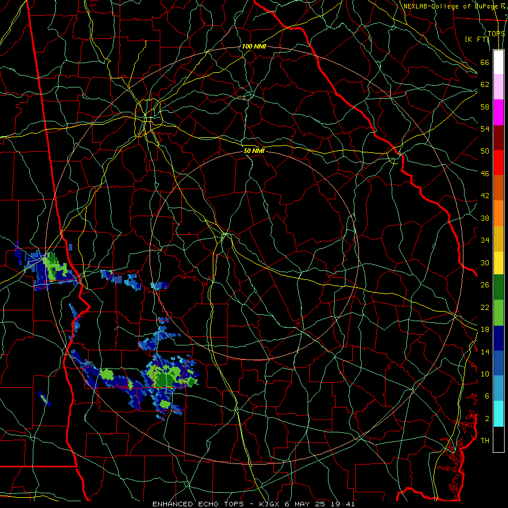Click the '38' value on the scale
508x508 pixels.
[x=485, y=218]
